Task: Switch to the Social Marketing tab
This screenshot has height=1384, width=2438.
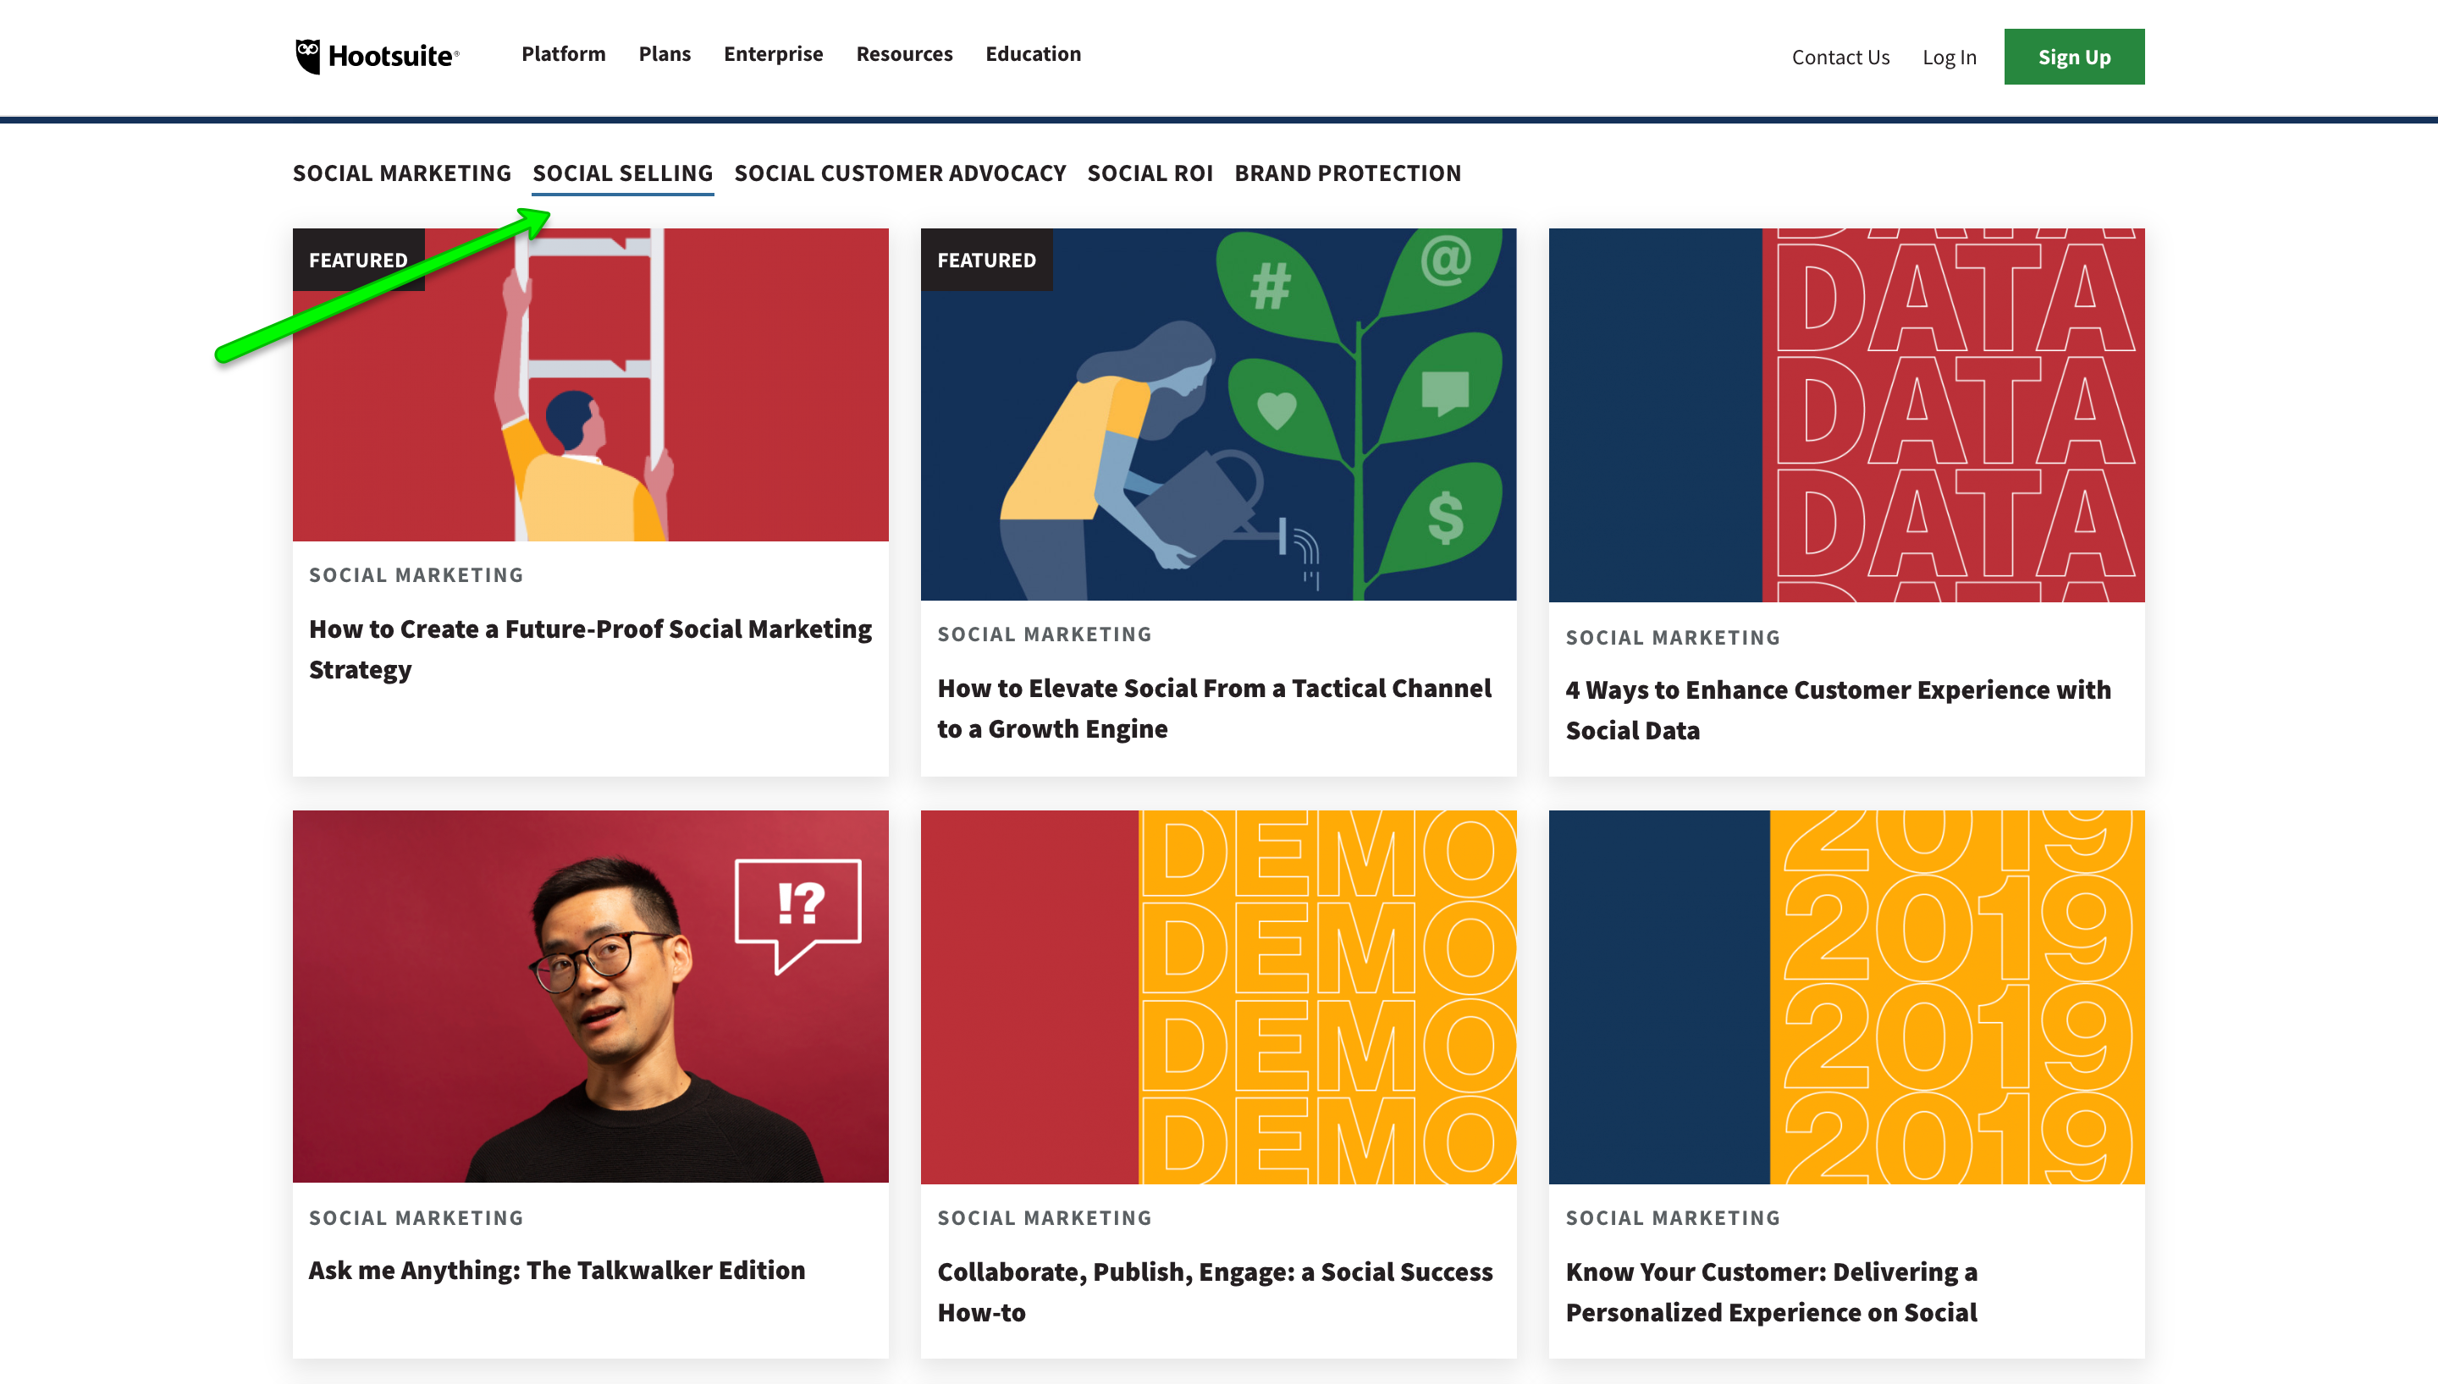Action: tap(401, 173)
